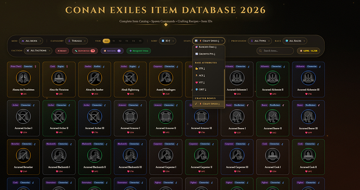Choose VIT in stats menu
Screen dimensions: 360x190
tap(209, 83)
